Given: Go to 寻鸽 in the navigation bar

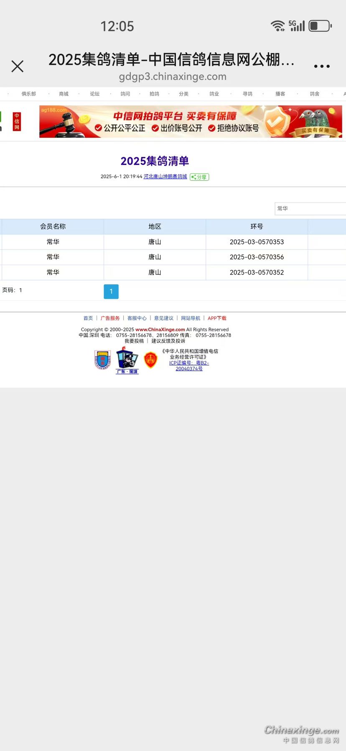Looking at the screenshot, I should coord(247,94).
